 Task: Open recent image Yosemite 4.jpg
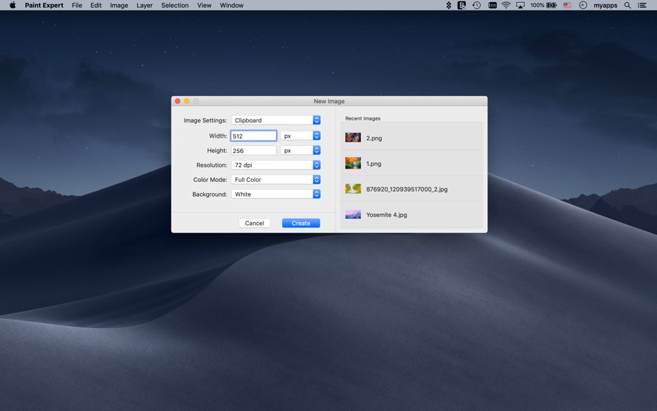pos(387,214)
